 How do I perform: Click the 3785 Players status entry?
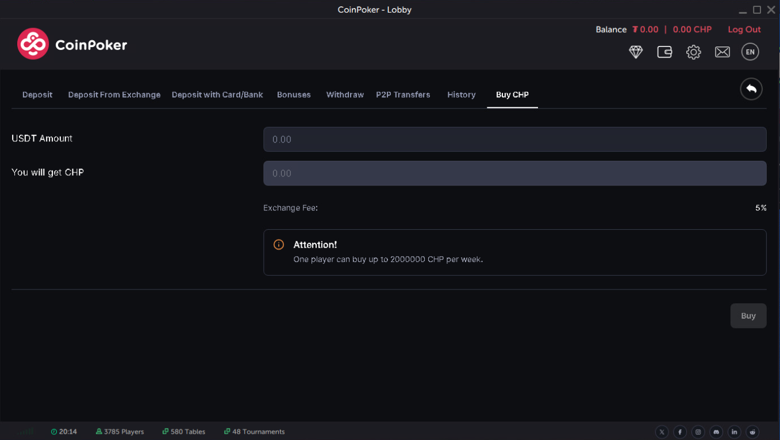pos(120,431)
